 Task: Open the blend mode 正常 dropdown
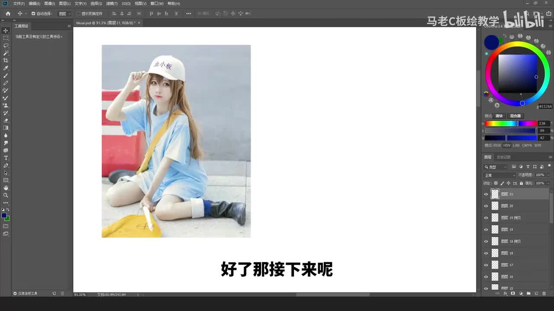[x=500, y=175]
